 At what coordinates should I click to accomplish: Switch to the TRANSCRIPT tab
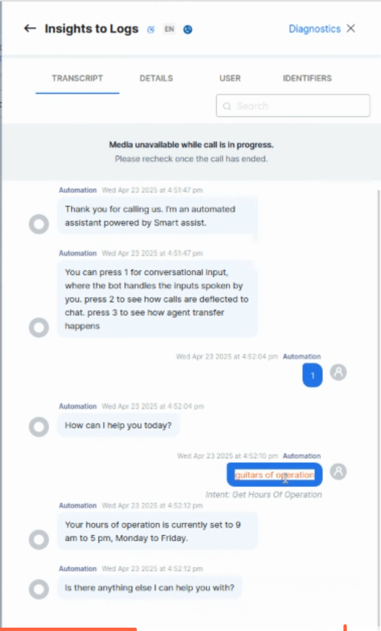[x=77, y=78]
